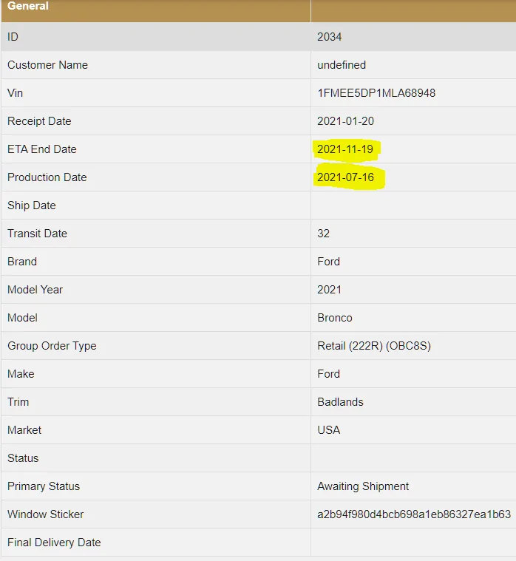Viewport: 516px width, 561px height.
Task: Select the ID value 2034
Action: (x=329, y=37)
